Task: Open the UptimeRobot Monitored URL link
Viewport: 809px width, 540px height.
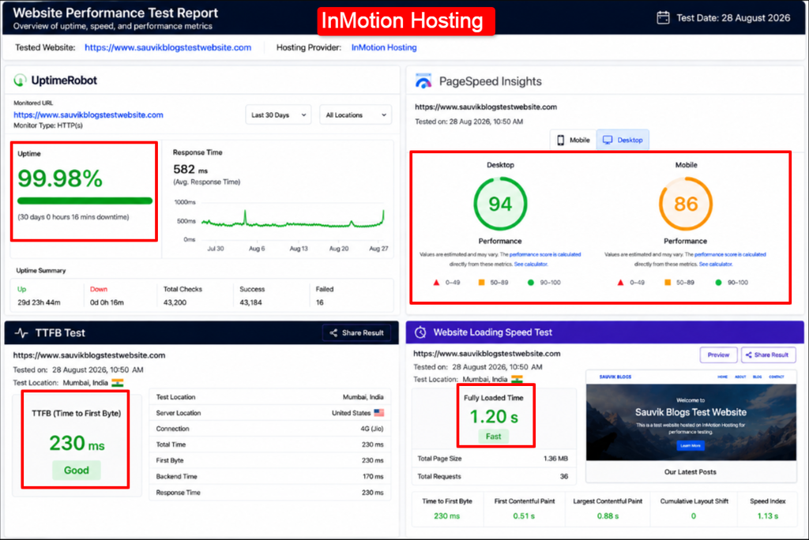Action: [x=88, y=115]
